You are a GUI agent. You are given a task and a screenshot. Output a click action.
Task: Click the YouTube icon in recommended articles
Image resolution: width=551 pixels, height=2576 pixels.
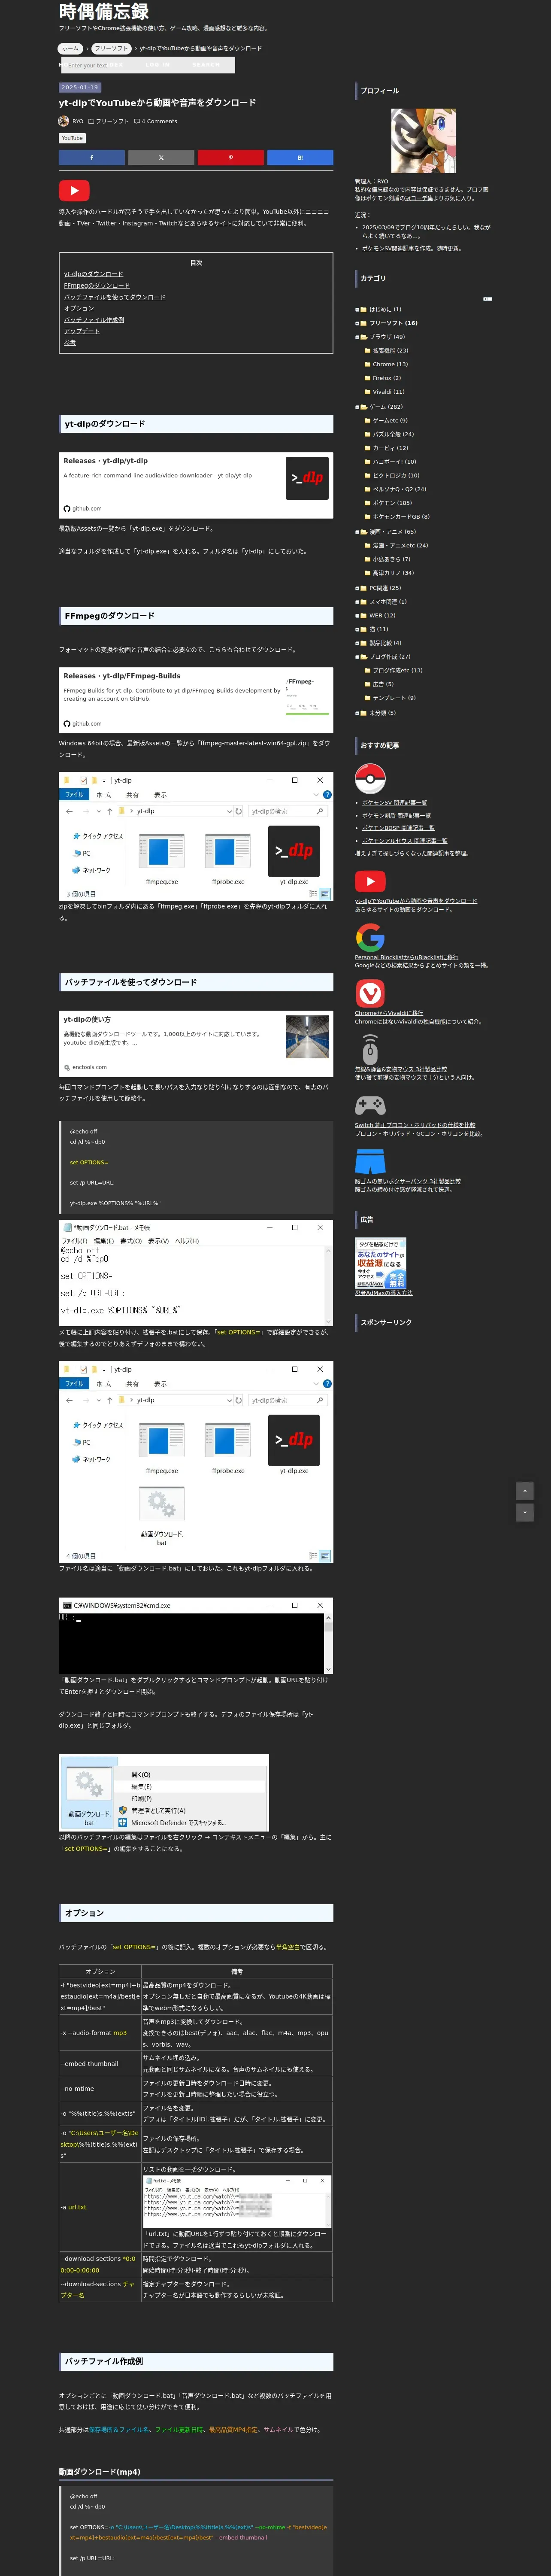point(370,881)
